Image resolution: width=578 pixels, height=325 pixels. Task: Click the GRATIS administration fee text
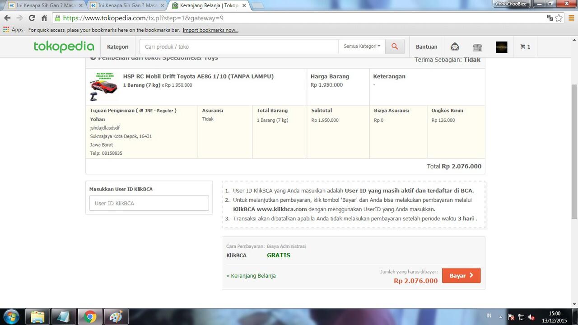tap(279, 255)
